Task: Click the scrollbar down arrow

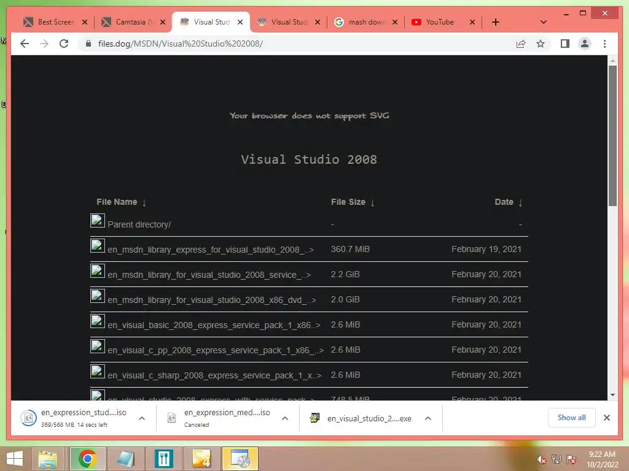Action: [x=612, y=395]
